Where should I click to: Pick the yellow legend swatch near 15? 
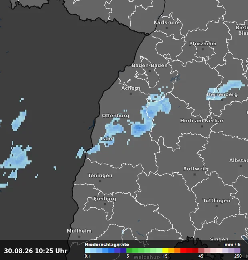tap(165, 250)
